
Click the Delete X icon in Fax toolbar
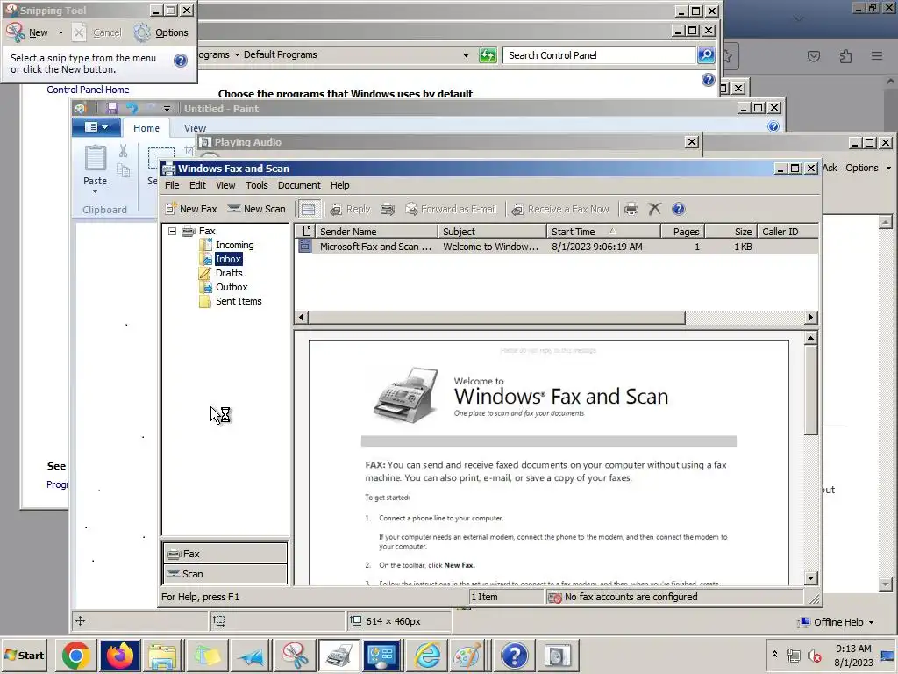(x=654, y=209)
